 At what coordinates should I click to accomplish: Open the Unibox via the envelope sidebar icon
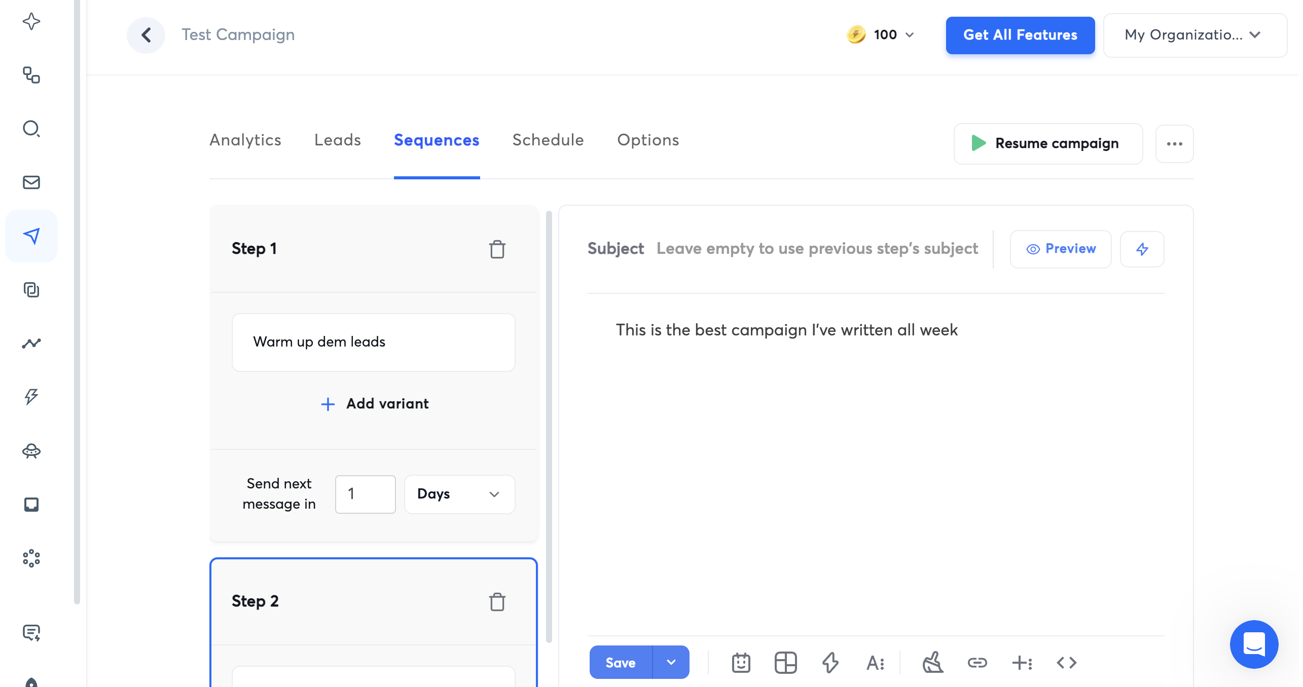coord(31,183)
